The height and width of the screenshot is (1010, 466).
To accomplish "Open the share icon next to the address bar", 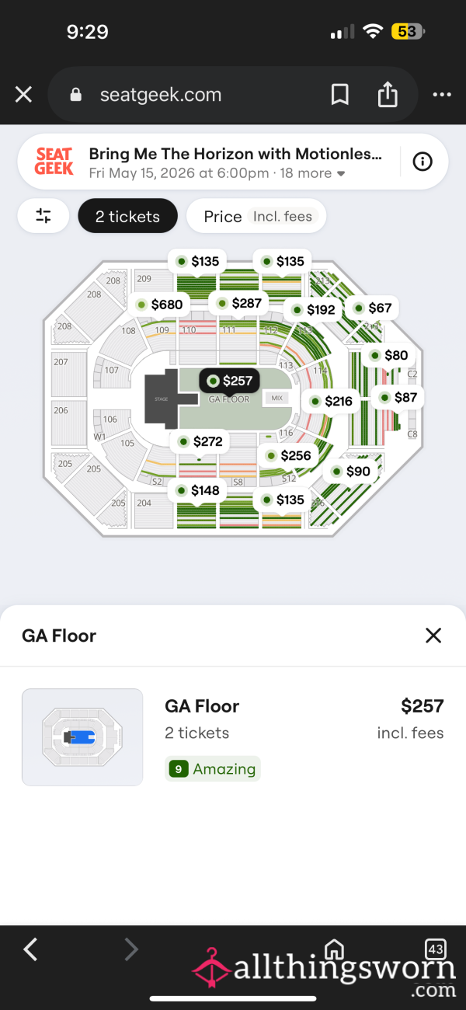I will coord(388,94).
